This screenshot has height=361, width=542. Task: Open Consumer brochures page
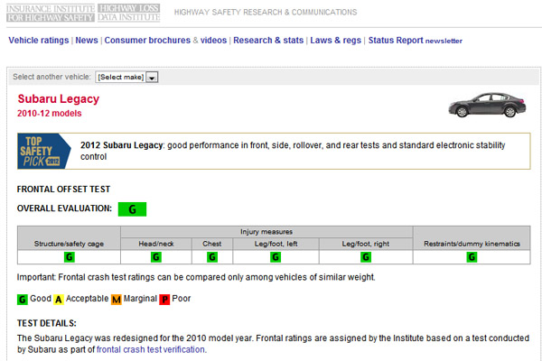145,41
